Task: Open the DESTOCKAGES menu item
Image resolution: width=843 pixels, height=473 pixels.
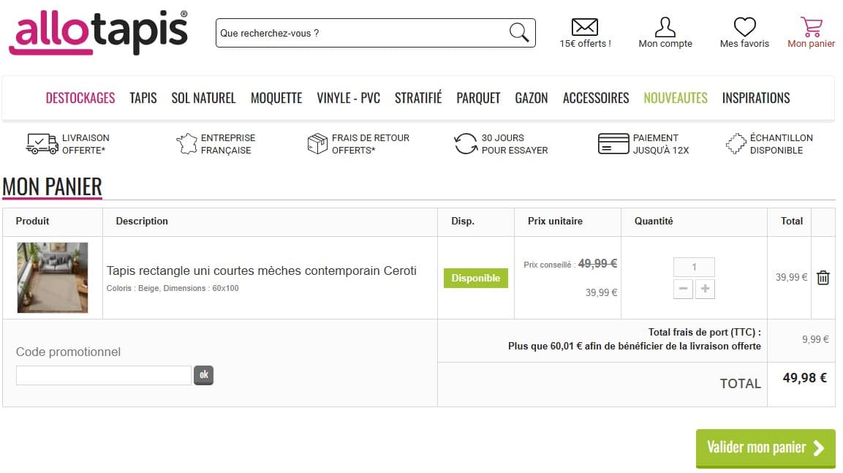Action: tap(80, 97)
